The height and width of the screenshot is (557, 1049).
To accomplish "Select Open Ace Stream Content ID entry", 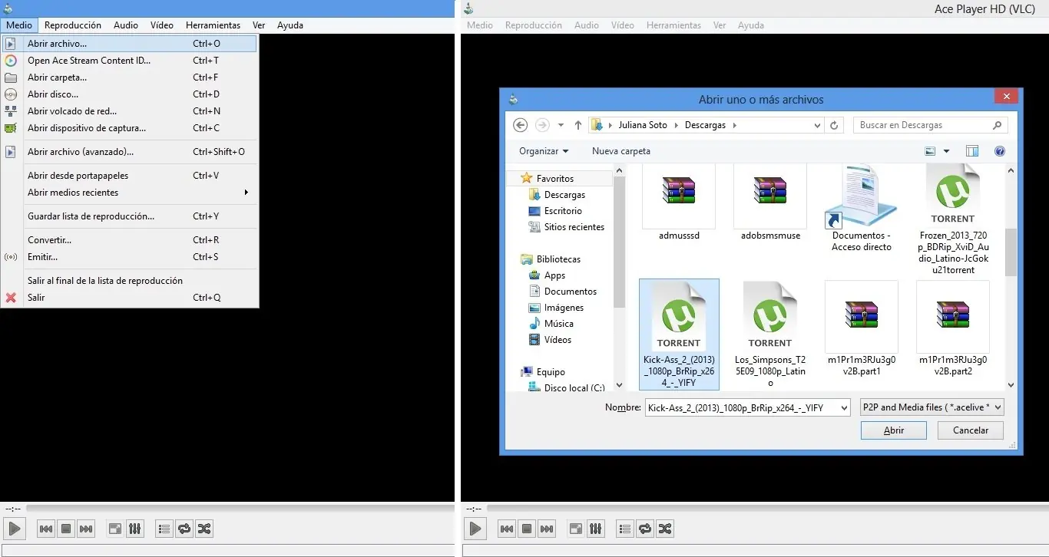I will [x=129, y=61].
